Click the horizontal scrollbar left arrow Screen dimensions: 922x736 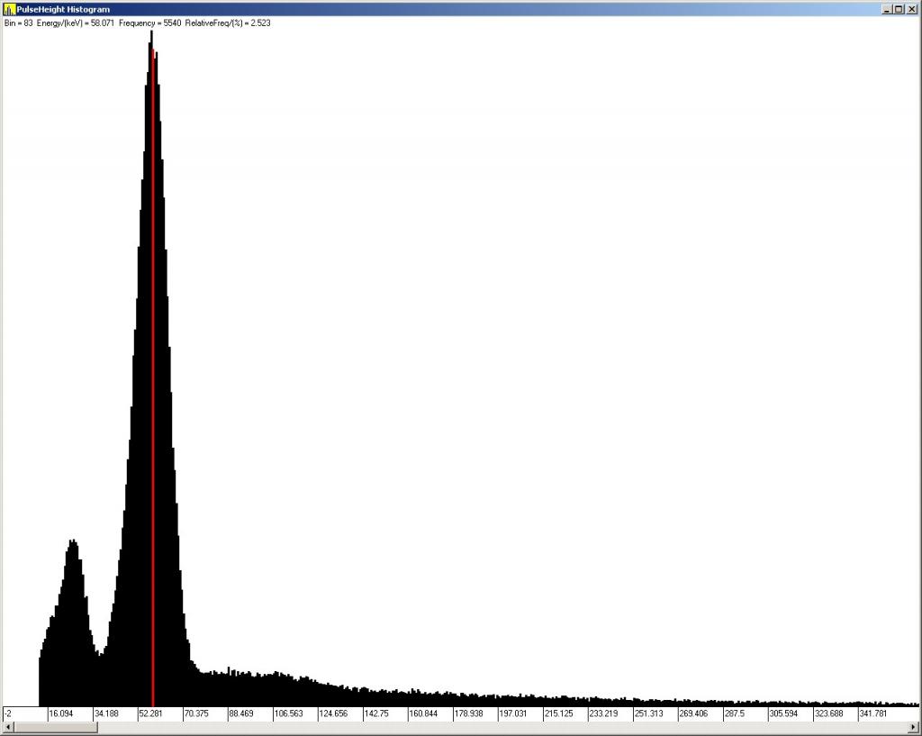[x=8, y=727]
